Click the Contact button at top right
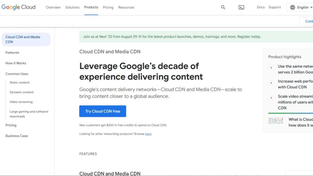 tap(306, 21)
